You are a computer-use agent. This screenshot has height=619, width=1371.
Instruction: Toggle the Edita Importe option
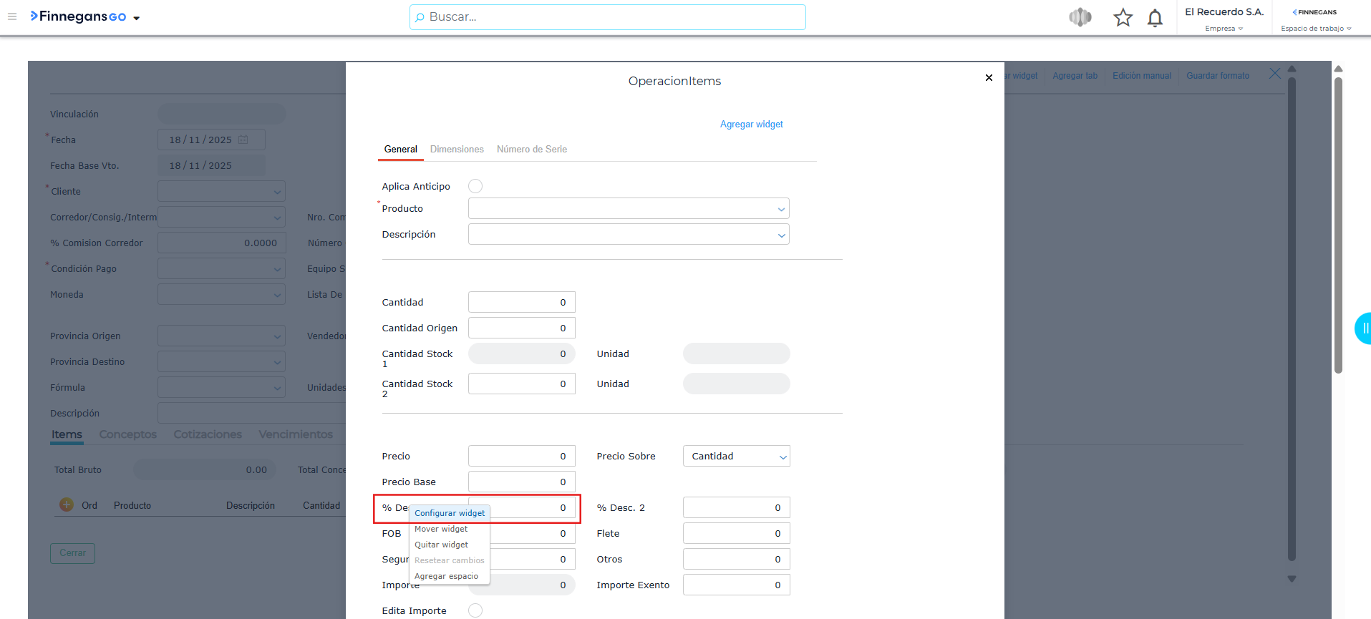[475, 610]
